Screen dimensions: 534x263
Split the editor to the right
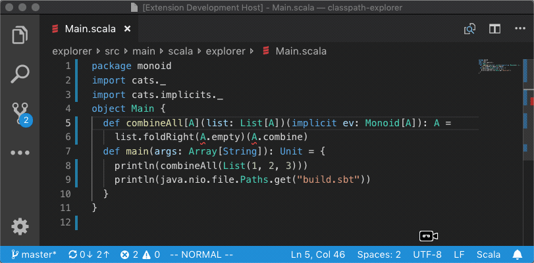[x=495, y=29]
